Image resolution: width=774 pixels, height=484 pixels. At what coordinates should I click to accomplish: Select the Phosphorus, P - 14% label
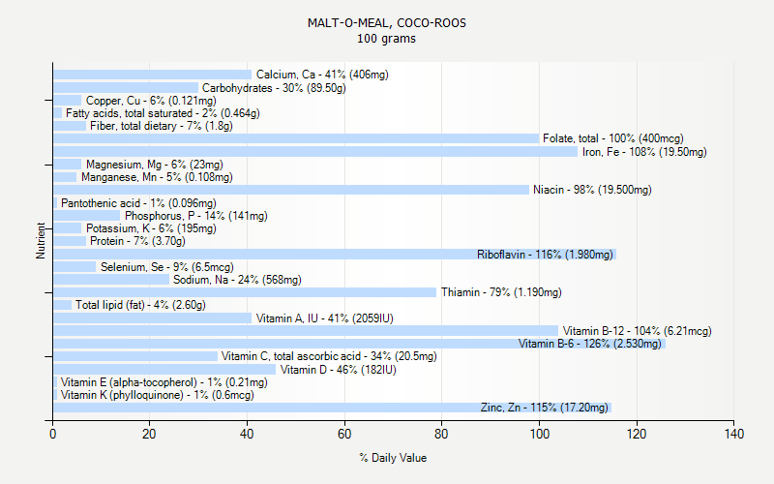pyautogui.click(x=196, y=216)
